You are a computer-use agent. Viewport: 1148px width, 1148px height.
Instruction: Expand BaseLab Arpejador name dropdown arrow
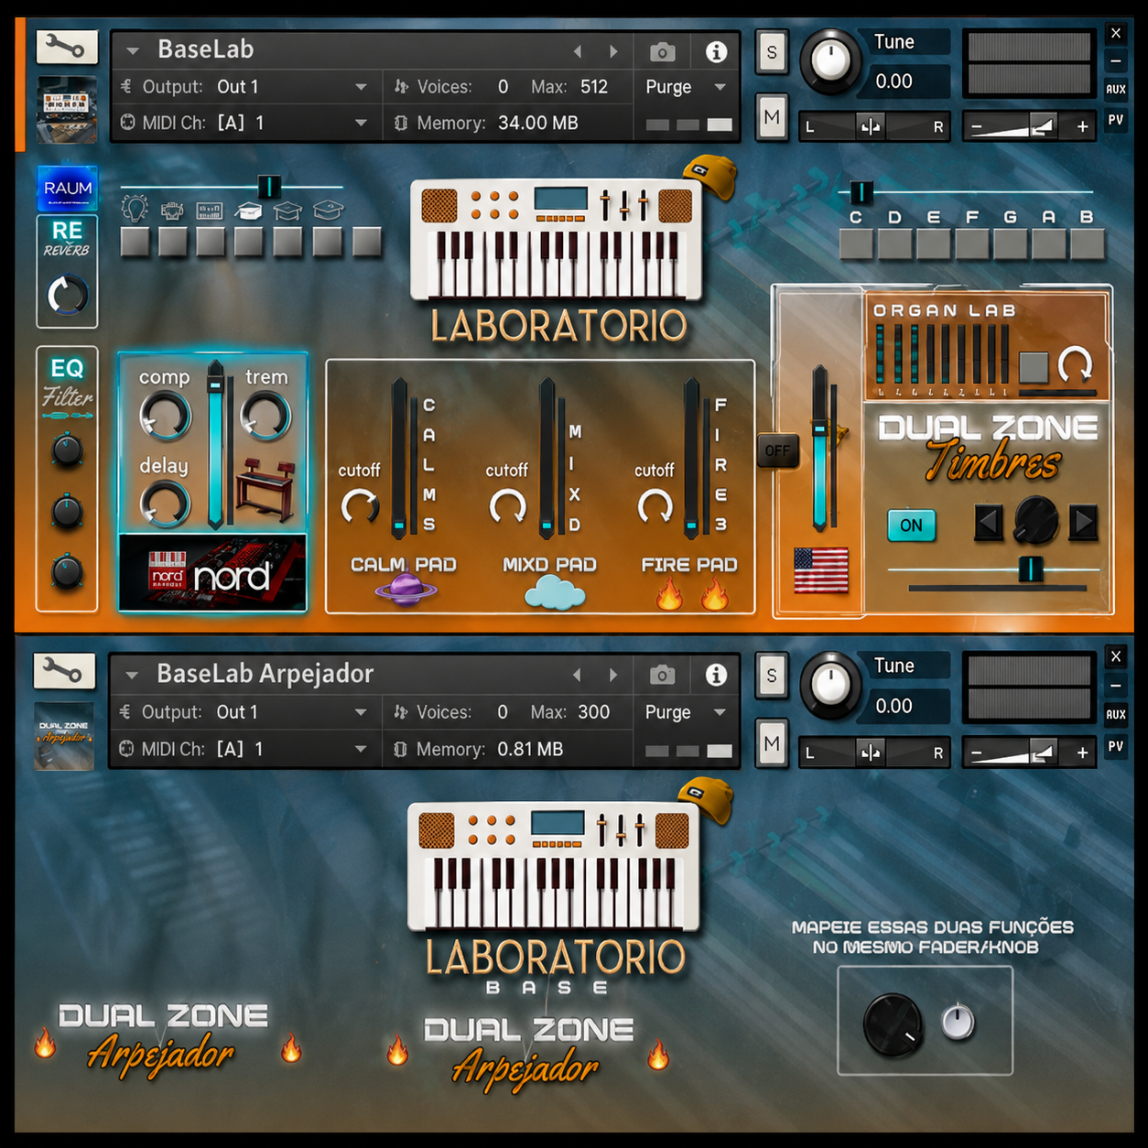pos(132,676)
